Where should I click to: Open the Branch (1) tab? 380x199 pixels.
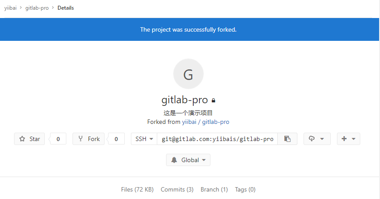pos(214,189)
